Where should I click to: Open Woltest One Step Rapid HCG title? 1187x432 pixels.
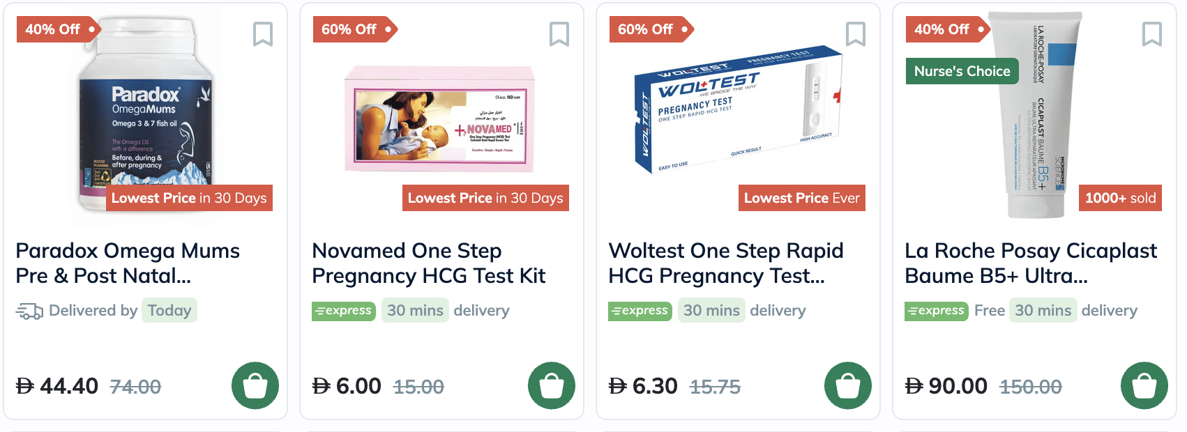(x=725, y=263)
